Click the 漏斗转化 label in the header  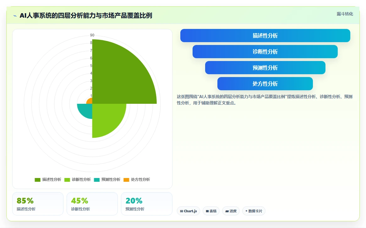pyautogui.click(x=345, y=14)
